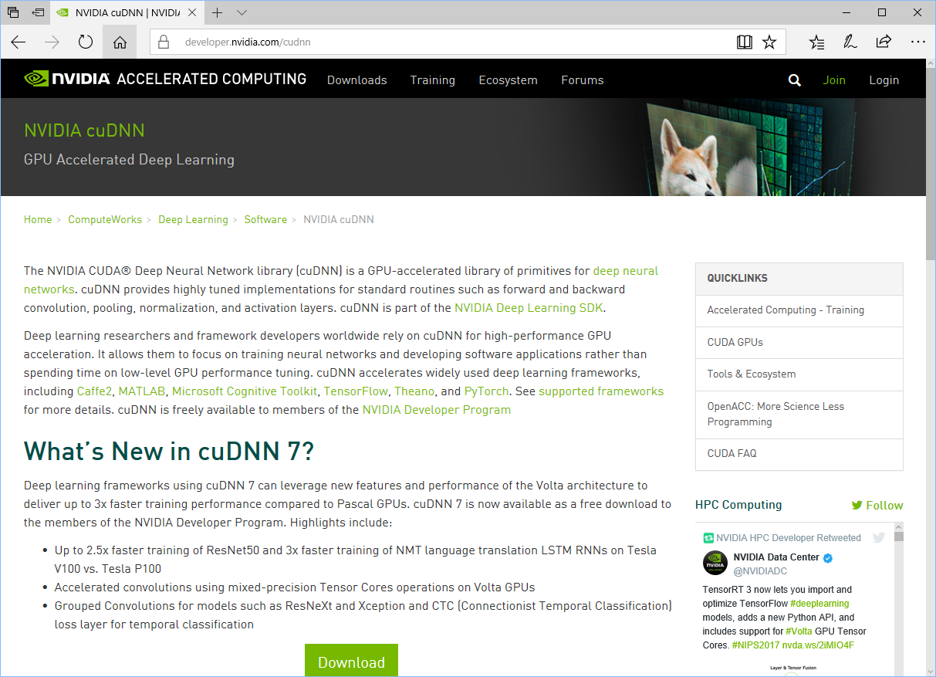
Task: Open the PyTorch link
Action: (x=488, y=391)
